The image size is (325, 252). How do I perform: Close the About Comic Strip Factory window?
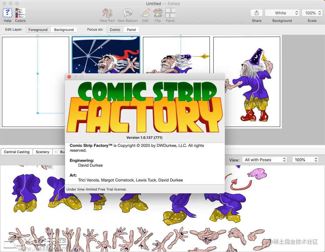click(69, 77)
